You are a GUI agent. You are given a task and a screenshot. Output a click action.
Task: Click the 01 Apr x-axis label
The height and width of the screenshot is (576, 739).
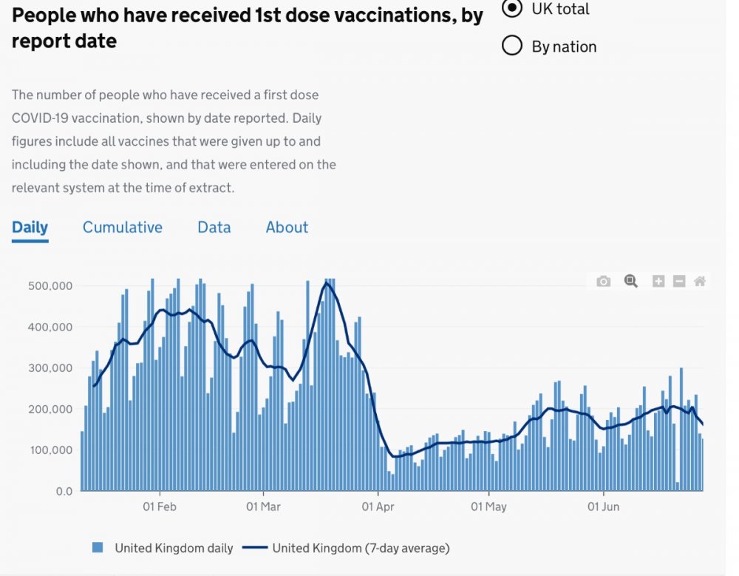377,506
